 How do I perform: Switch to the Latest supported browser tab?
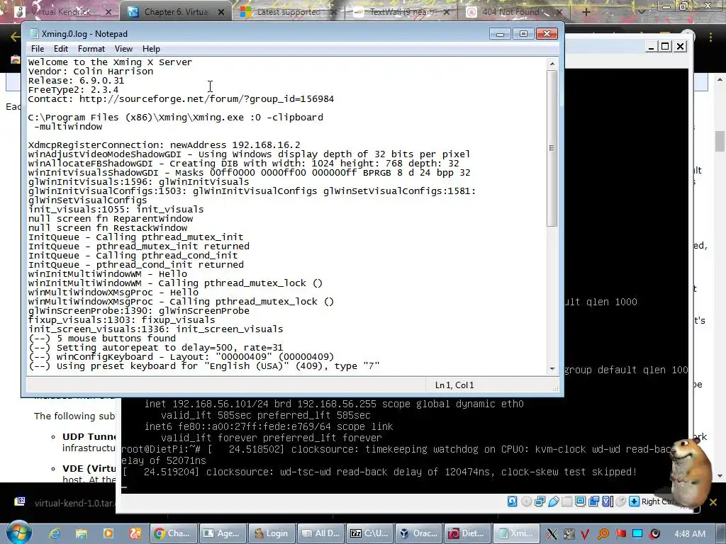(x=288, y=11)
